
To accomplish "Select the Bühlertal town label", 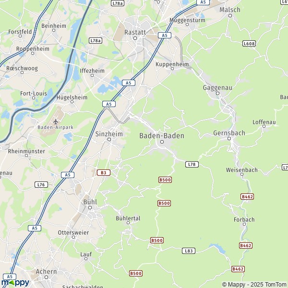I will [128, 218].
